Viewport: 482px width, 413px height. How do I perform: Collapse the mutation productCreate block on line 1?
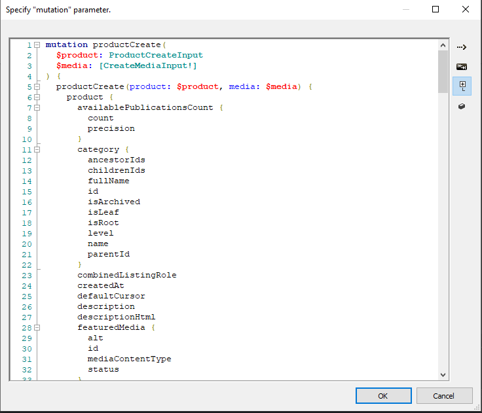click(37, 45)
